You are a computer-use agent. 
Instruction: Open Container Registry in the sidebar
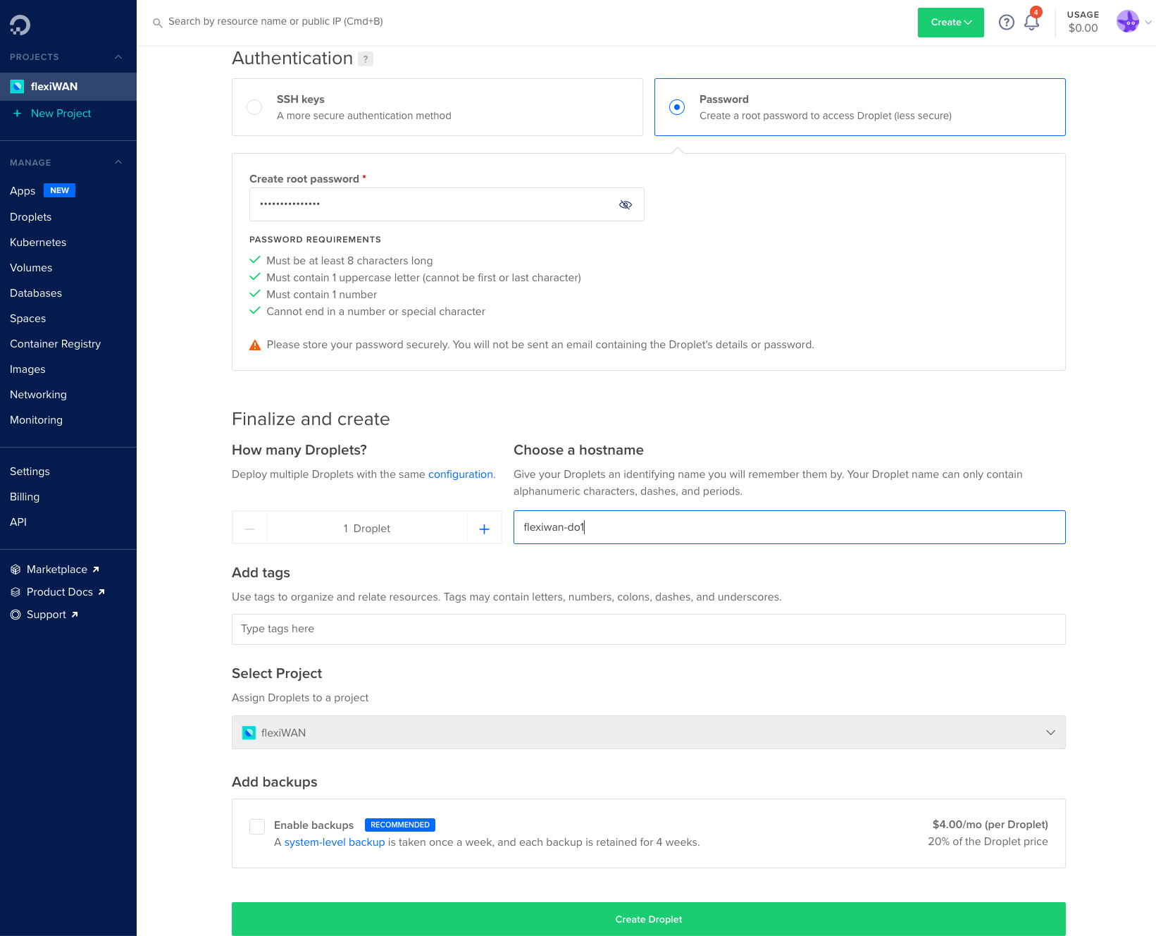[56, 344]
